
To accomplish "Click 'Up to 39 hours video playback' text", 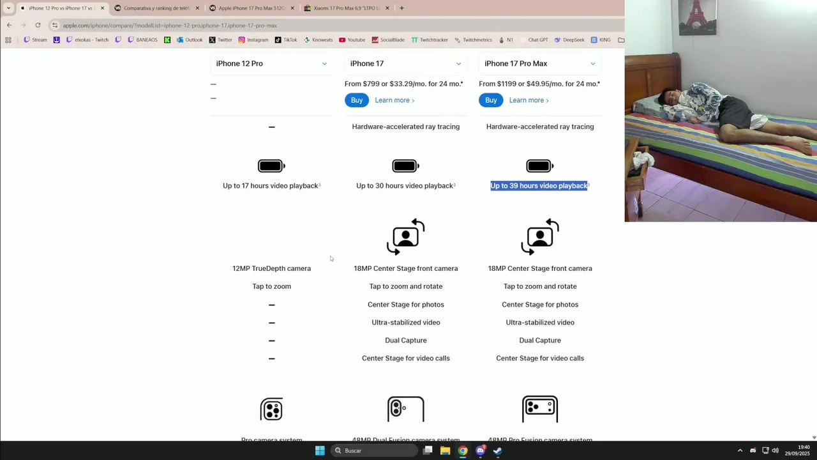I will click(x=539, y=186).
